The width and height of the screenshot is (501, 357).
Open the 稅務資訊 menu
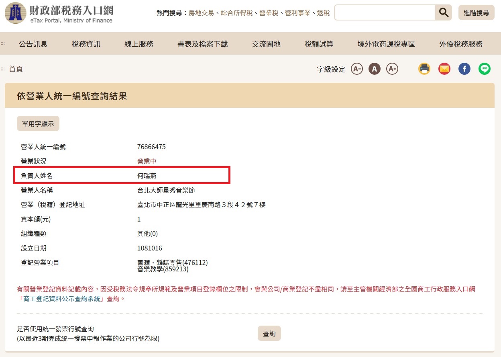pos(86,44)
